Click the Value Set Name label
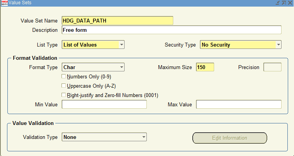Image resolution: width=294 pixels, height=156 pixels. tap(39, 21)
